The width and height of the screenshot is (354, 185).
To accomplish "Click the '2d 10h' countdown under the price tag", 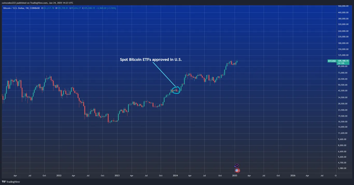I will tap(341, 63).
